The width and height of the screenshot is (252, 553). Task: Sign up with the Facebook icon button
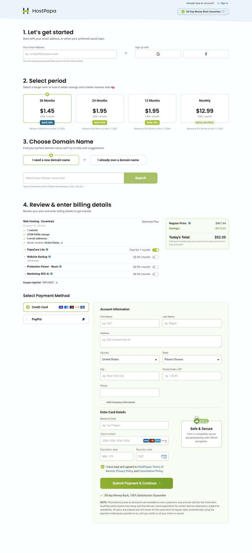click(206, 54)
